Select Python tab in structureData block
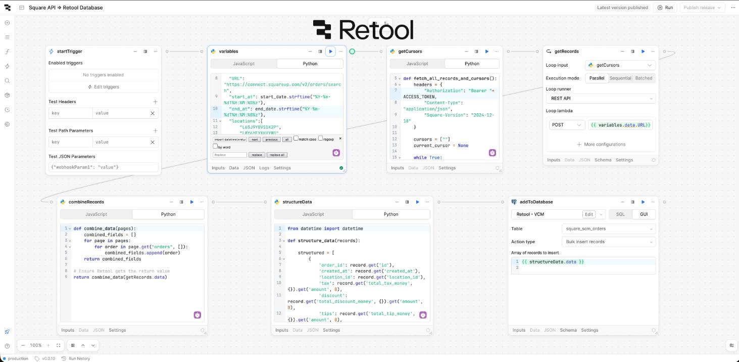739x362 pixels. click(x=391, y=214)
